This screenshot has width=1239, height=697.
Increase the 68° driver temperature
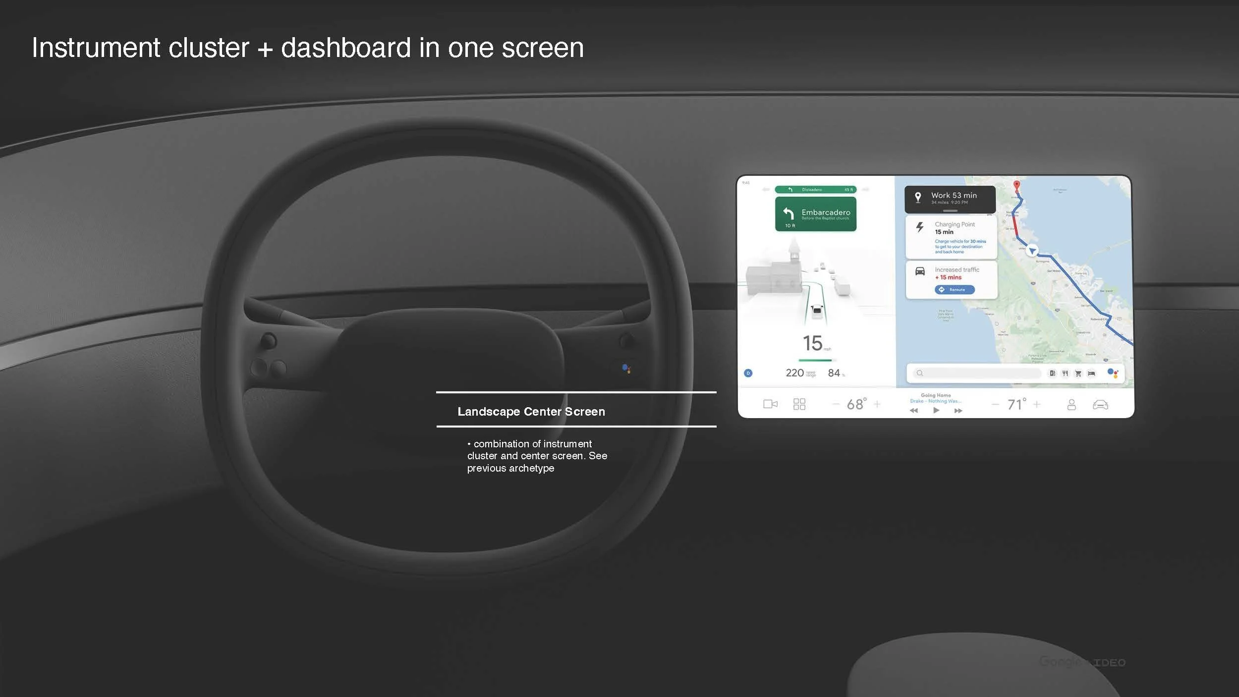click(877, 404)
